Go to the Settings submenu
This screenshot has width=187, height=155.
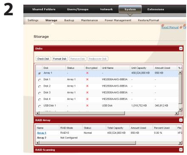click(x=33, y=20)
